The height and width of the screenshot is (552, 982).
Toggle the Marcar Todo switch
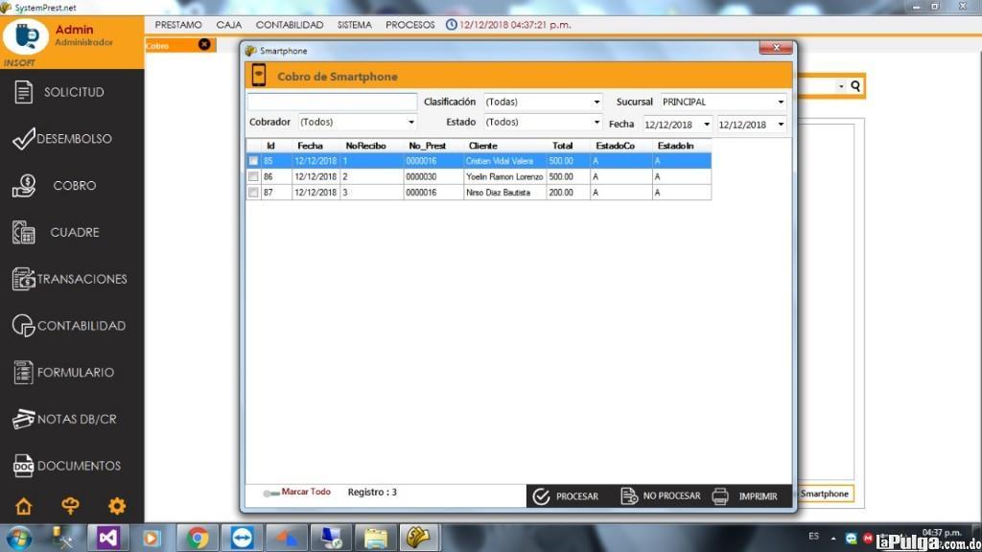pyautogui.click(x=270, y=493)
